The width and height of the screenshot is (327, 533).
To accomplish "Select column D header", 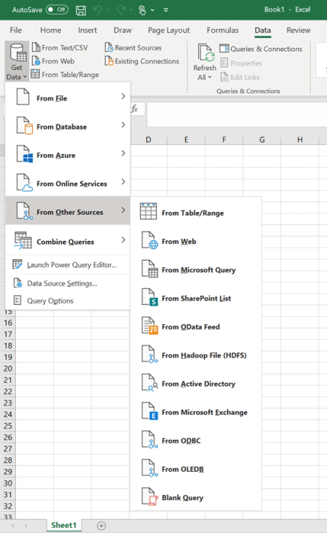I will coord(148,139).
